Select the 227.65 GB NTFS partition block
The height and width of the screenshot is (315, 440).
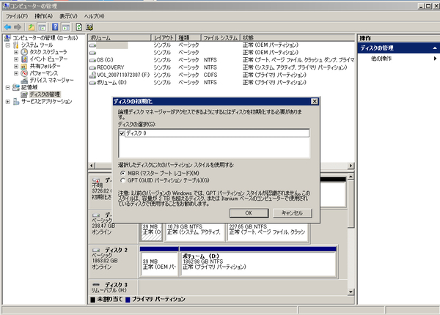pos(268,231)
